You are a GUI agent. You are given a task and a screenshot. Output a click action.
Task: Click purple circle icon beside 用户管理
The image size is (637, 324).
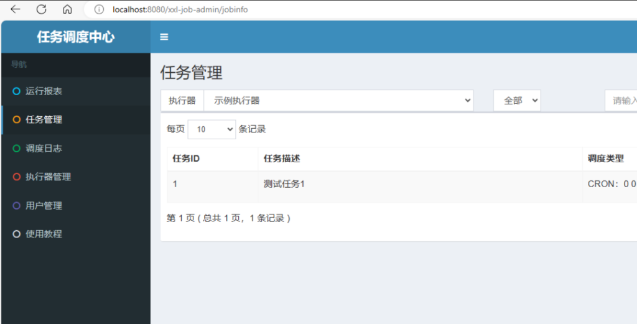[16, 206]
